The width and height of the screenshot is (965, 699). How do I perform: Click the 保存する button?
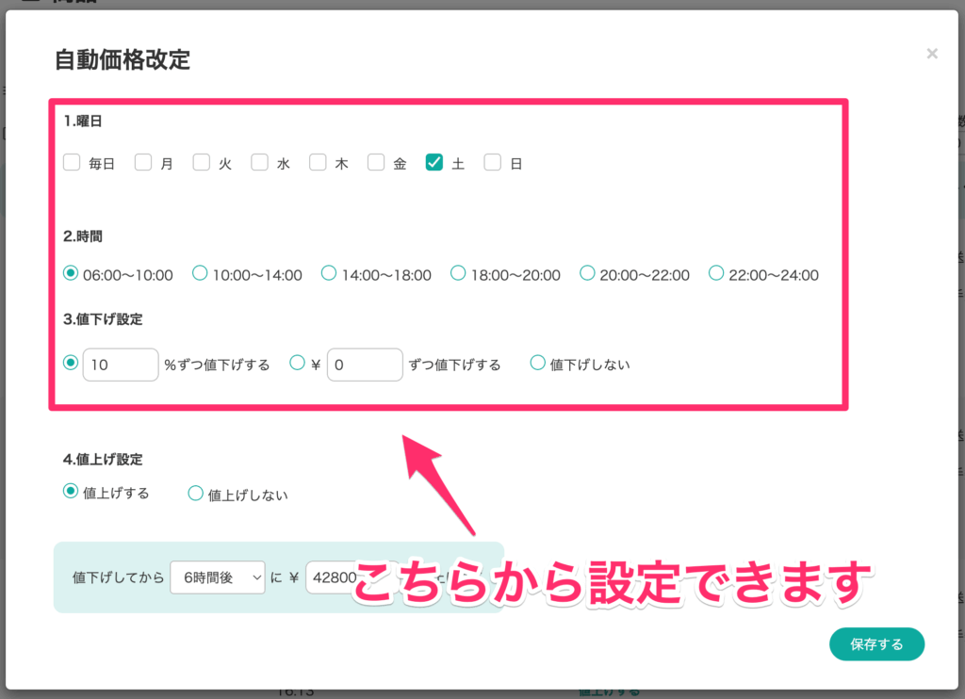pos(876,644)
